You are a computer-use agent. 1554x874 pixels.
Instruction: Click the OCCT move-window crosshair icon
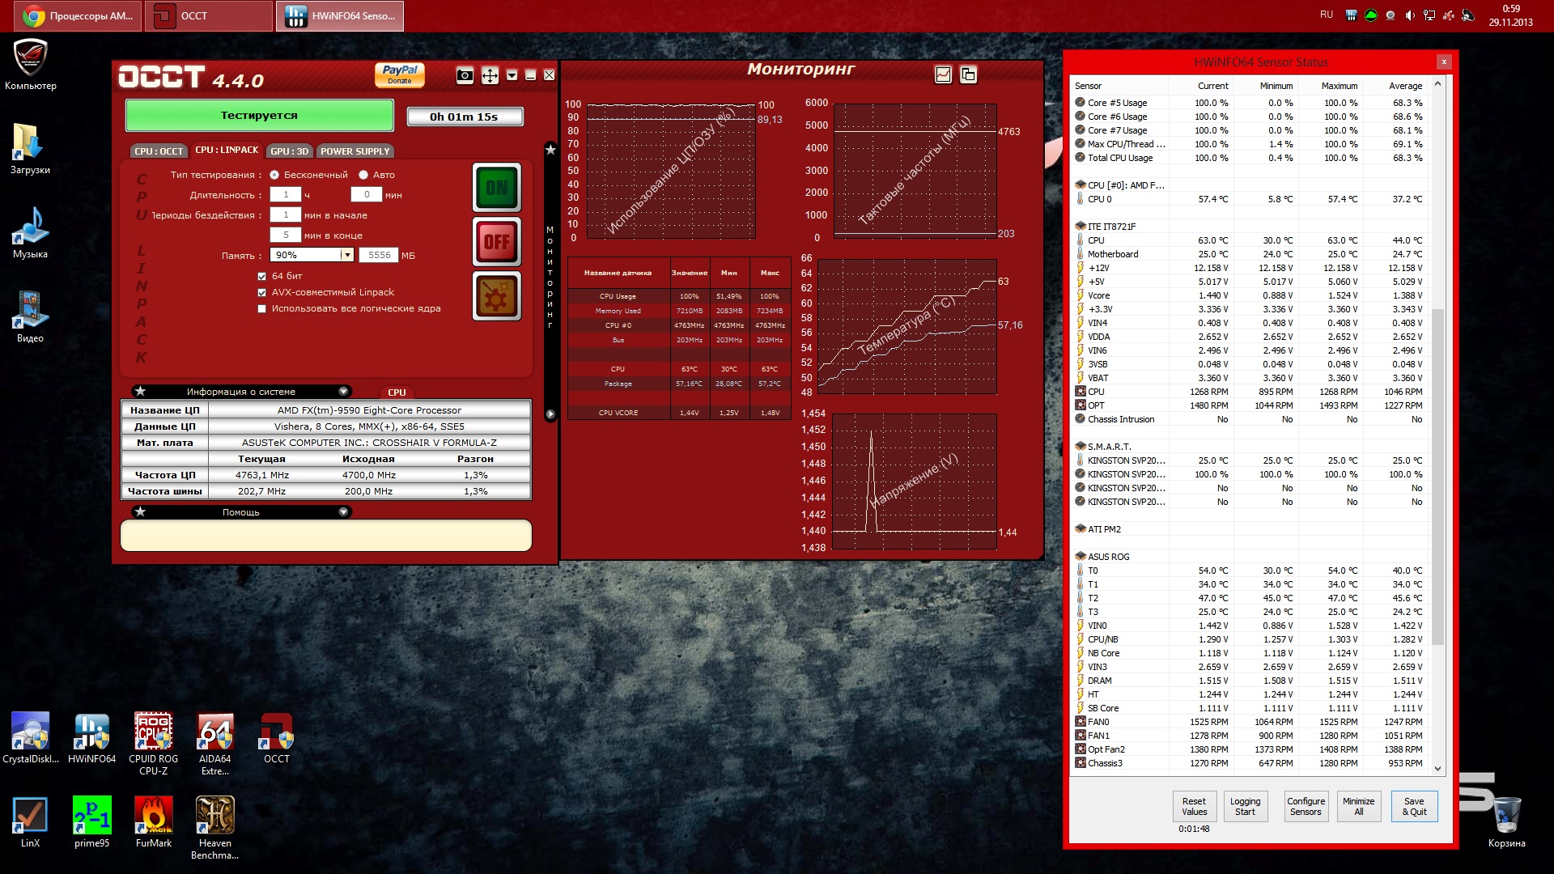pyautogui.click(x=490, y=75)
